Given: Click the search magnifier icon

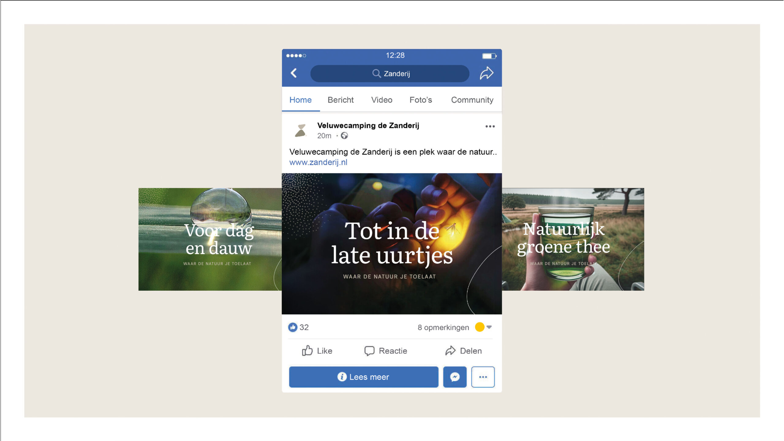Looking at the screenshot, I should click(376, 73).
